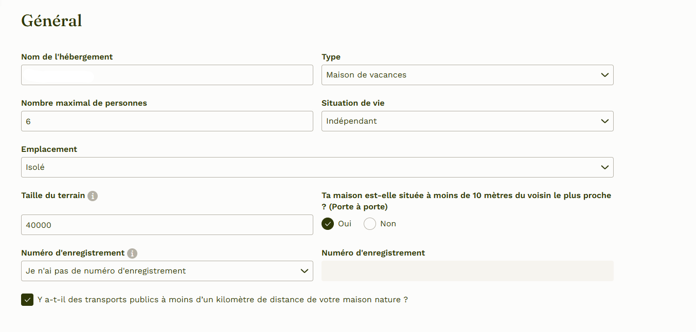Toggle the public transport checkbox

tap(27, 300)
